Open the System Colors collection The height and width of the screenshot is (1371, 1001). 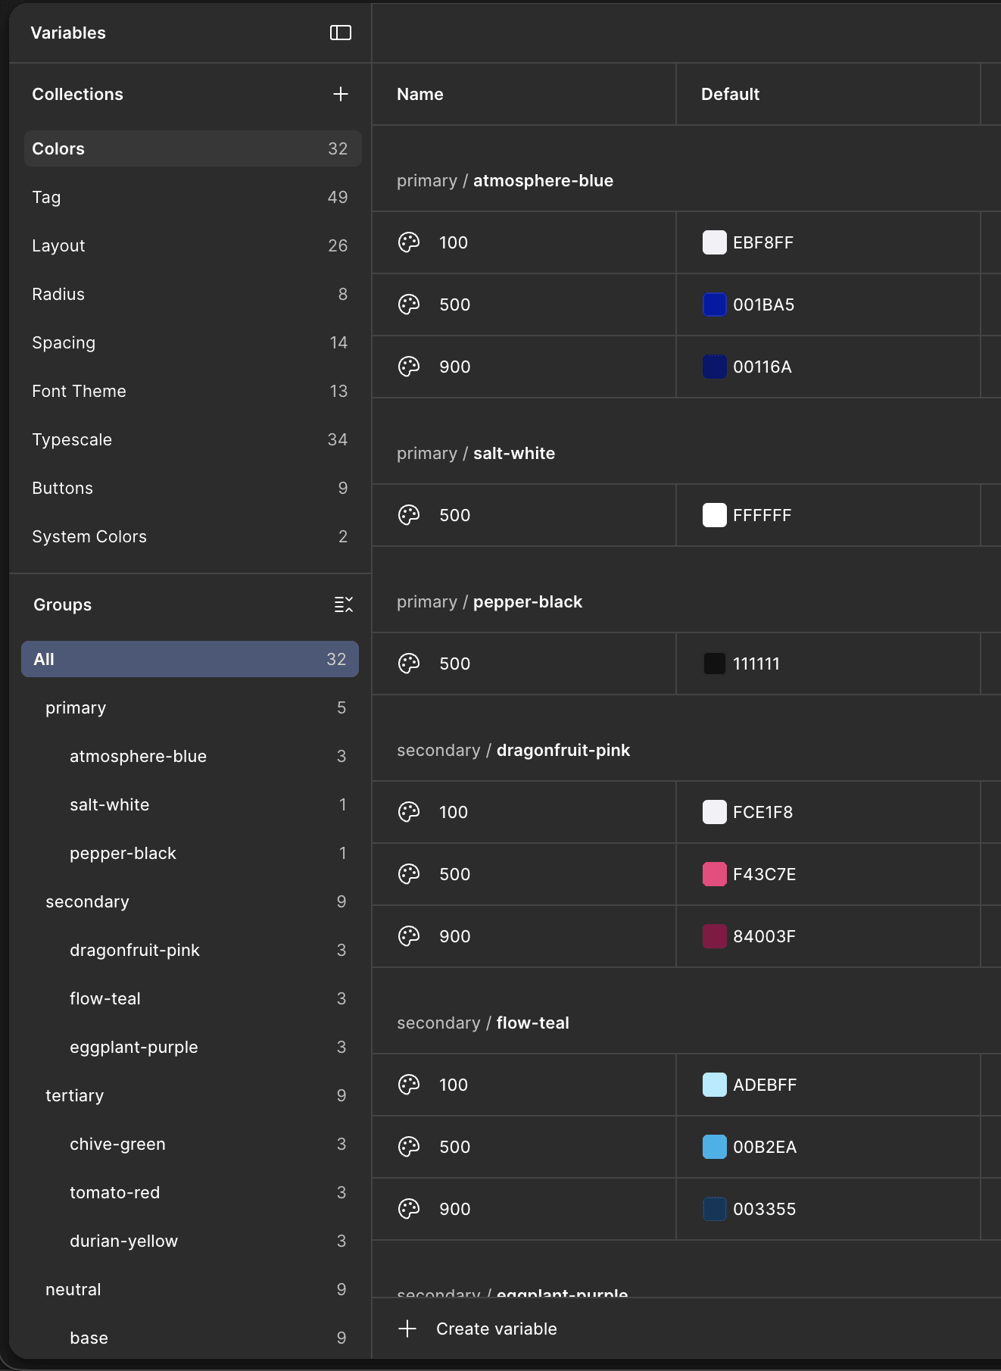click(192, 536)
